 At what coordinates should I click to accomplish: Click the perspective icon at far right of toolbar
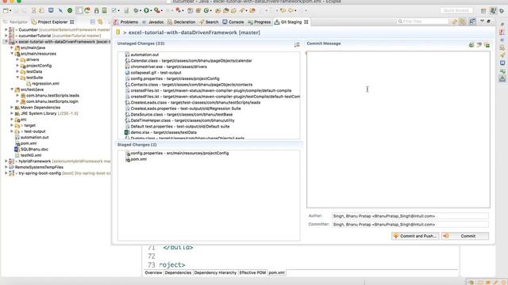[x=502, y=10]
